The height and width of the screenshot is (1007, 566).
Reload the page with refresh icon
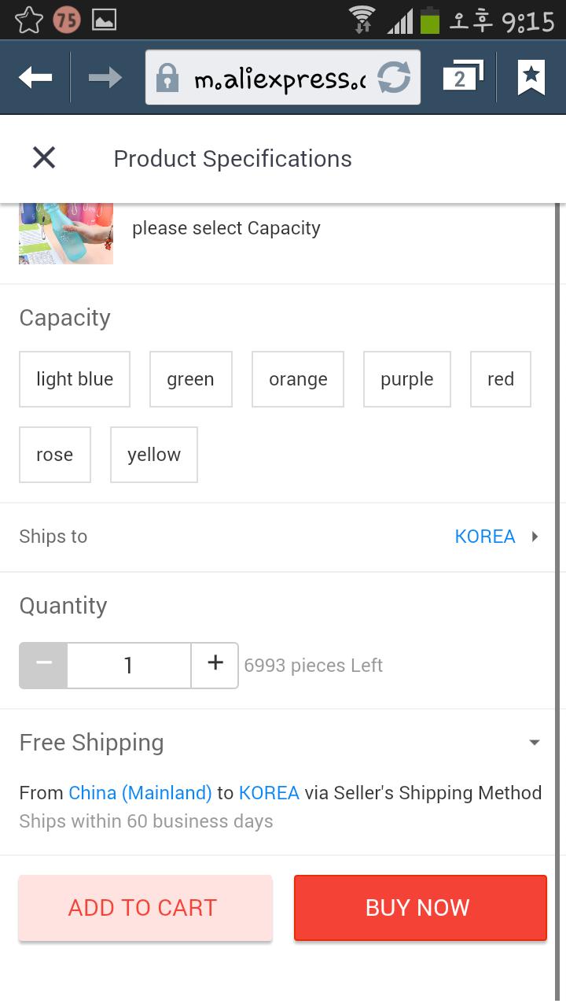tap(394, 78)
